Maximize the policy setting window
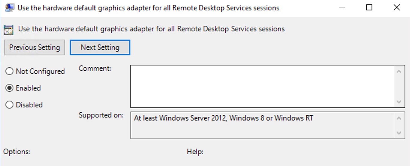This screenshot has height=166, width=410. tap(369, 8)
